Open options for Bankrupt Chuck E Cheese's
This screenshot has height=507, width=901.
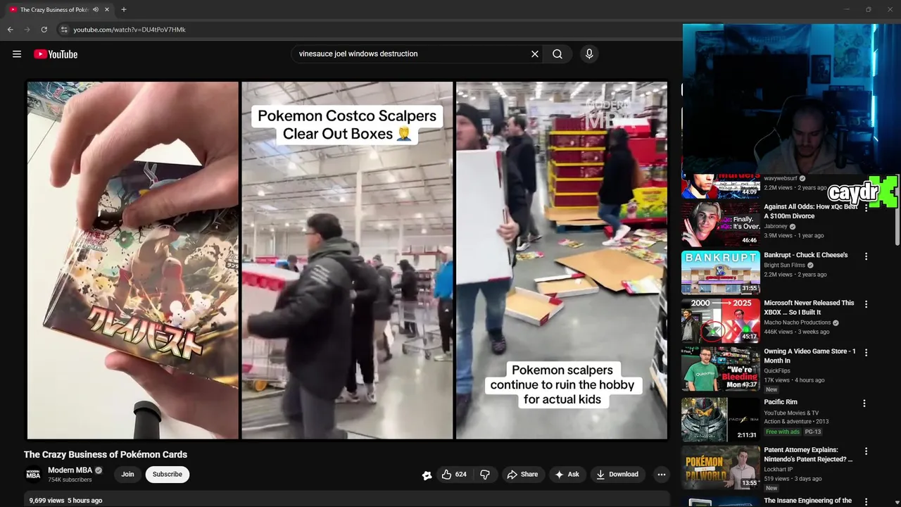tap(866, 257)
